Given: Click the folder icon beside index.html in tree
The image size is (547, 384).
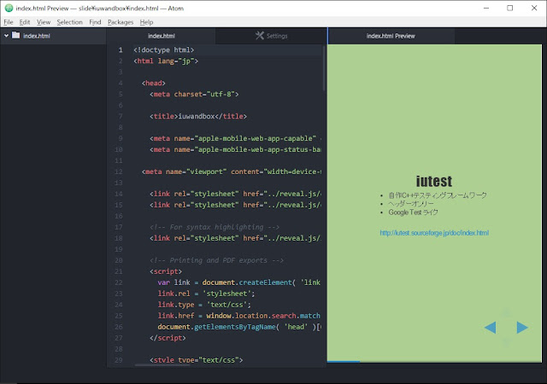Looking at the screenshot, I should 15,35.
